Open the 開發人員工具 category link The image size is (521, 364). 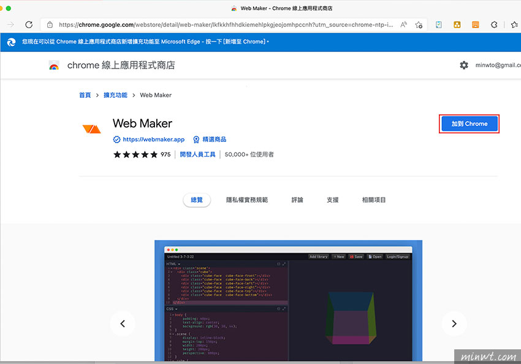[x=198, y=155]
